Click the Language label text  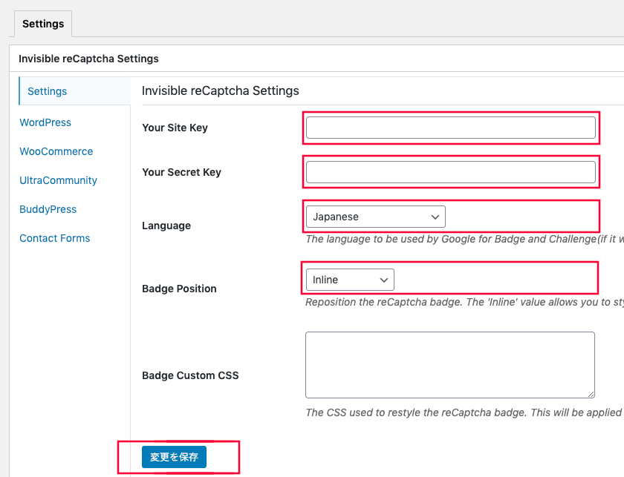click(166, 226)
